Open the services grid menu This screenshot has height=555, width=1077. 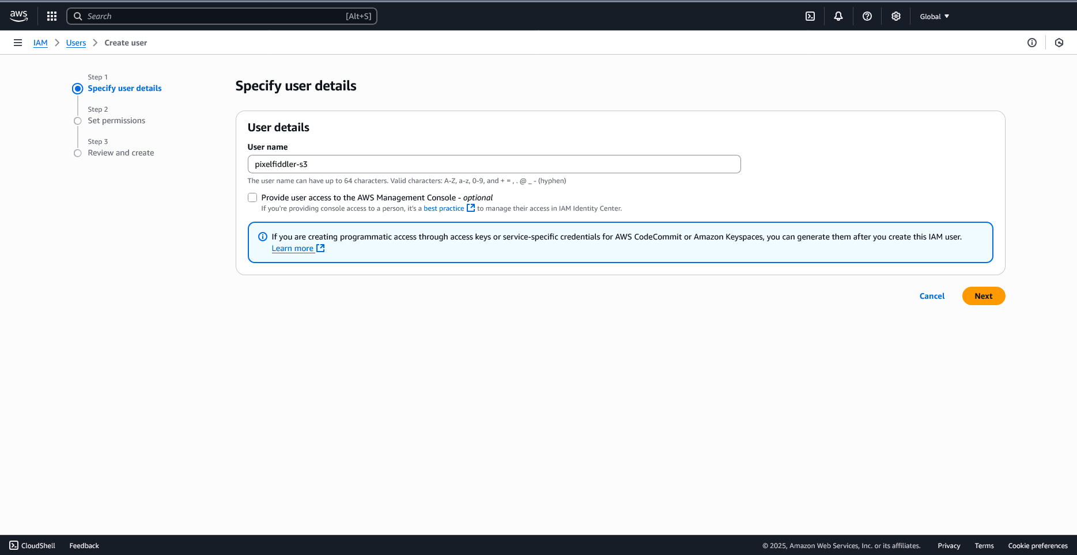coord(52,16)
